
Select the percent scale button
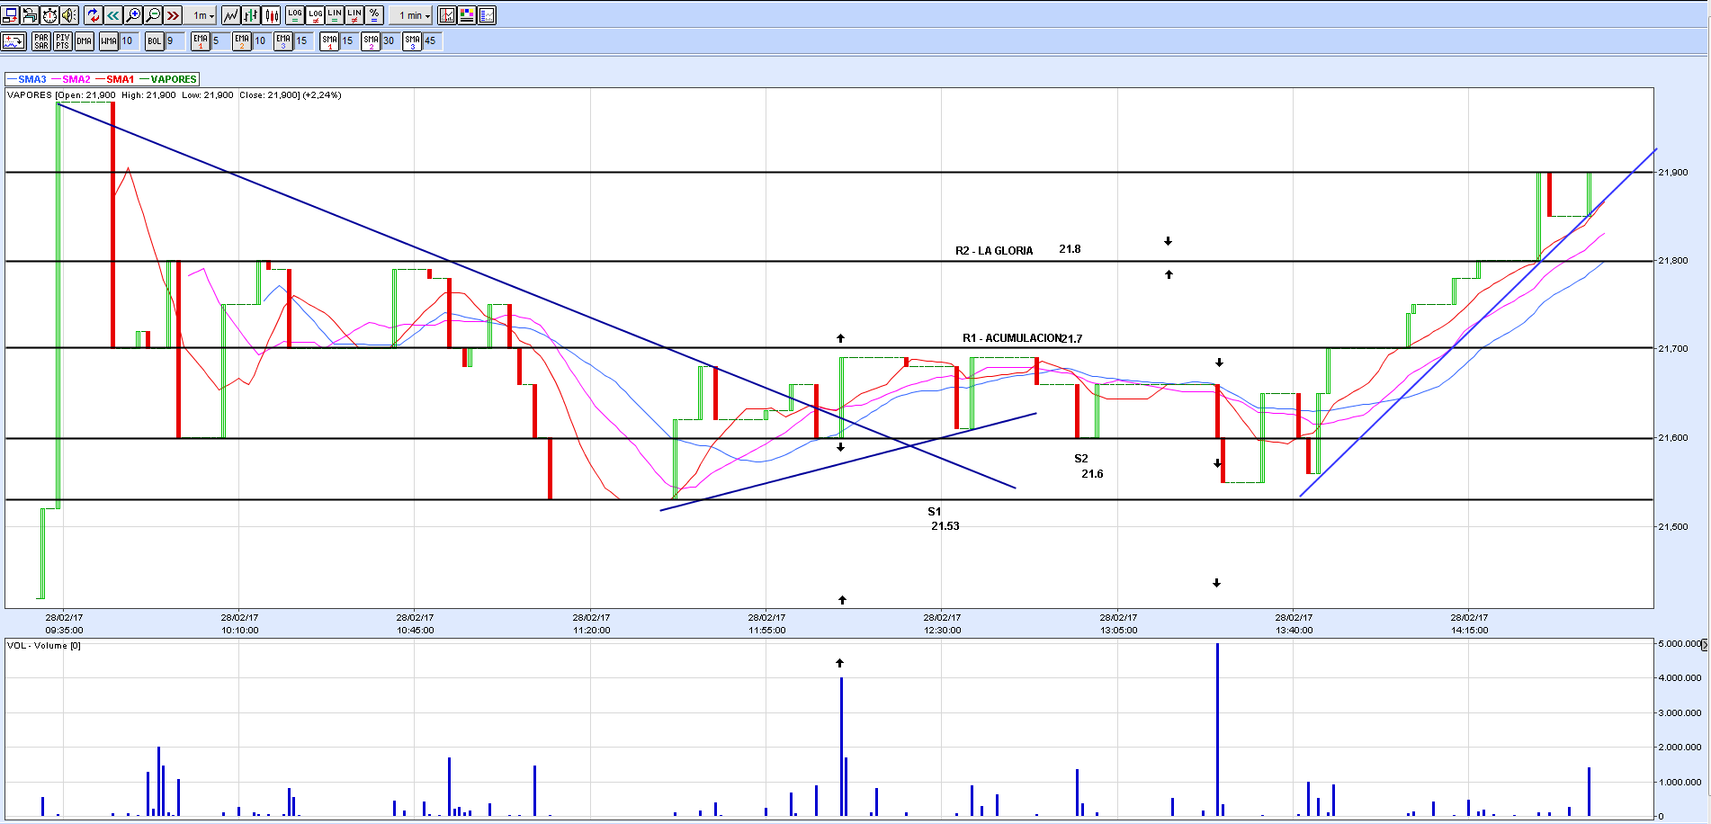click(374, 15)
